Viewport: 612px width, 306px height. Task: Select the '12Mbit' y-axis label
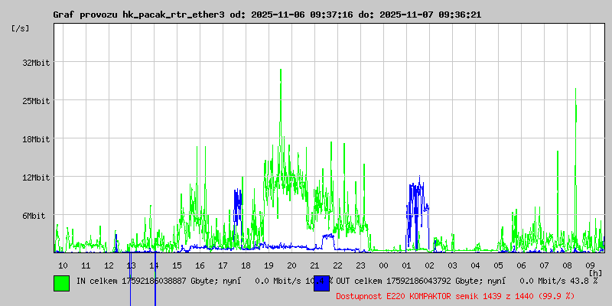click(35, 177)
